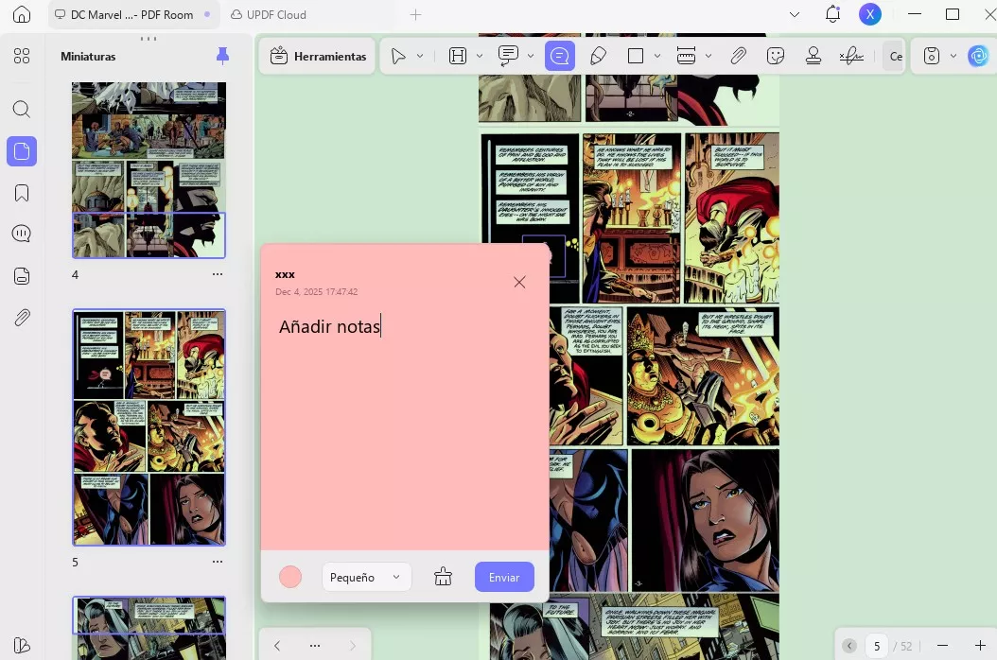The image size is (997, 660).
Task: Open the sticker tool
Action: click(x=775, y=57)
